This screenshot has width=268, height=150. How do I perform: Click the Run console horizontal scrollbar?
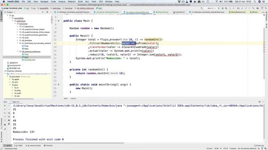pos(69,143)
